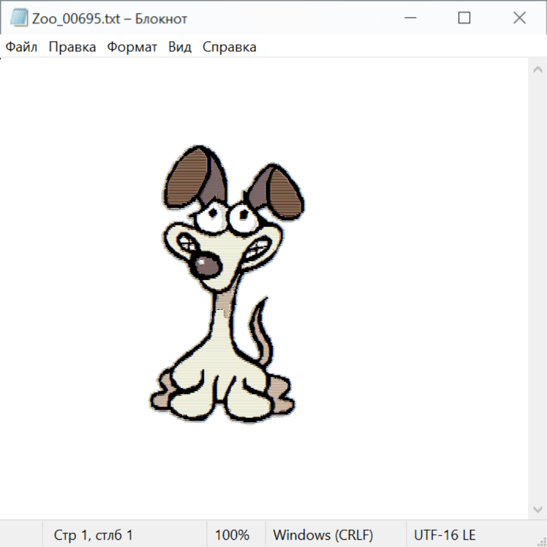
Task: Click the scroll down arrow
Action: click(x=537, y=509)
